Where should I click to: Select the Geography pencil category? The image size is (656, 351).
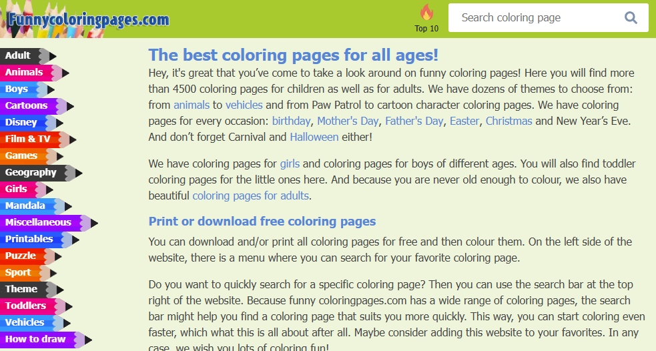[x=41, y=173]
